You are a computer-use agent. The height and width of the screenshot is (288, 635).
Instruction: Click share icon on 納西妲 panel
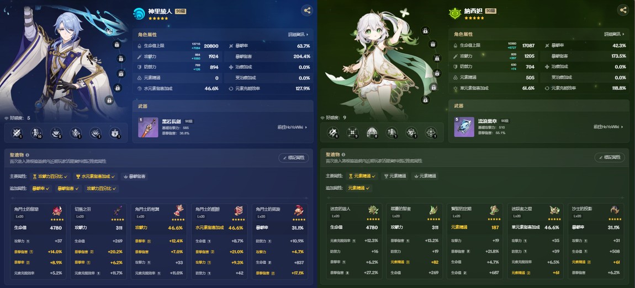[x=622, y=10]
